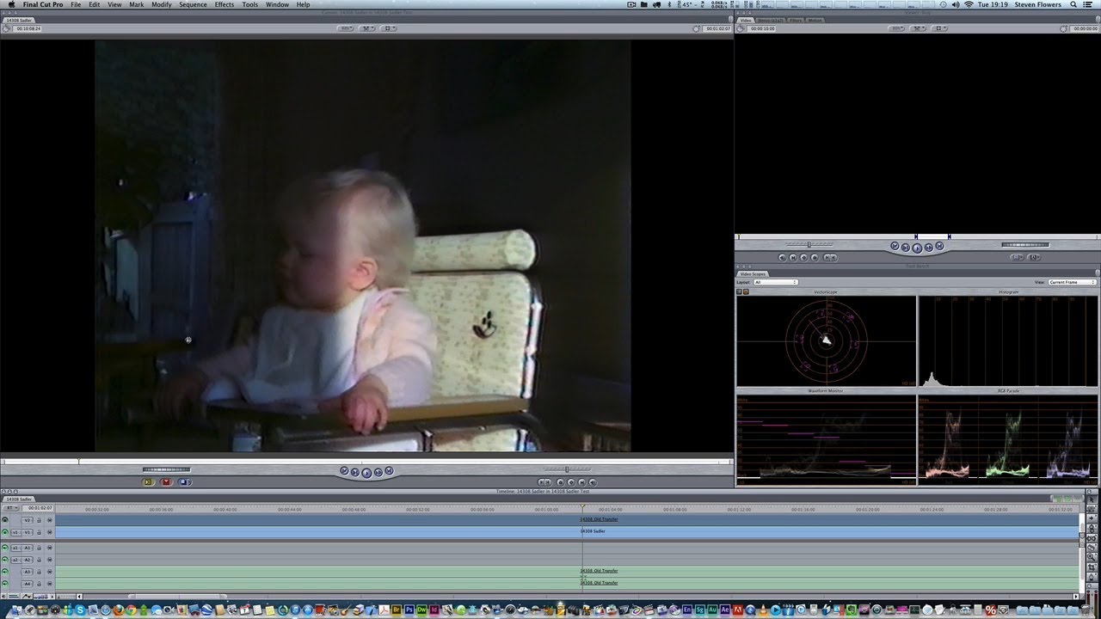This screenshot has width=1101, height=619.
Task: Switch to Motion tab in Viewer
Action: [815, 20]
